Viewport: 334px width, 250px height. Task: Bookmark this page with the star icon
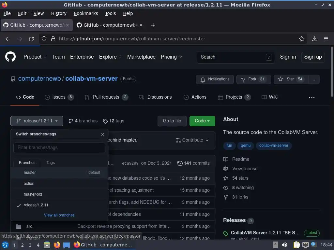pos(302,39)
